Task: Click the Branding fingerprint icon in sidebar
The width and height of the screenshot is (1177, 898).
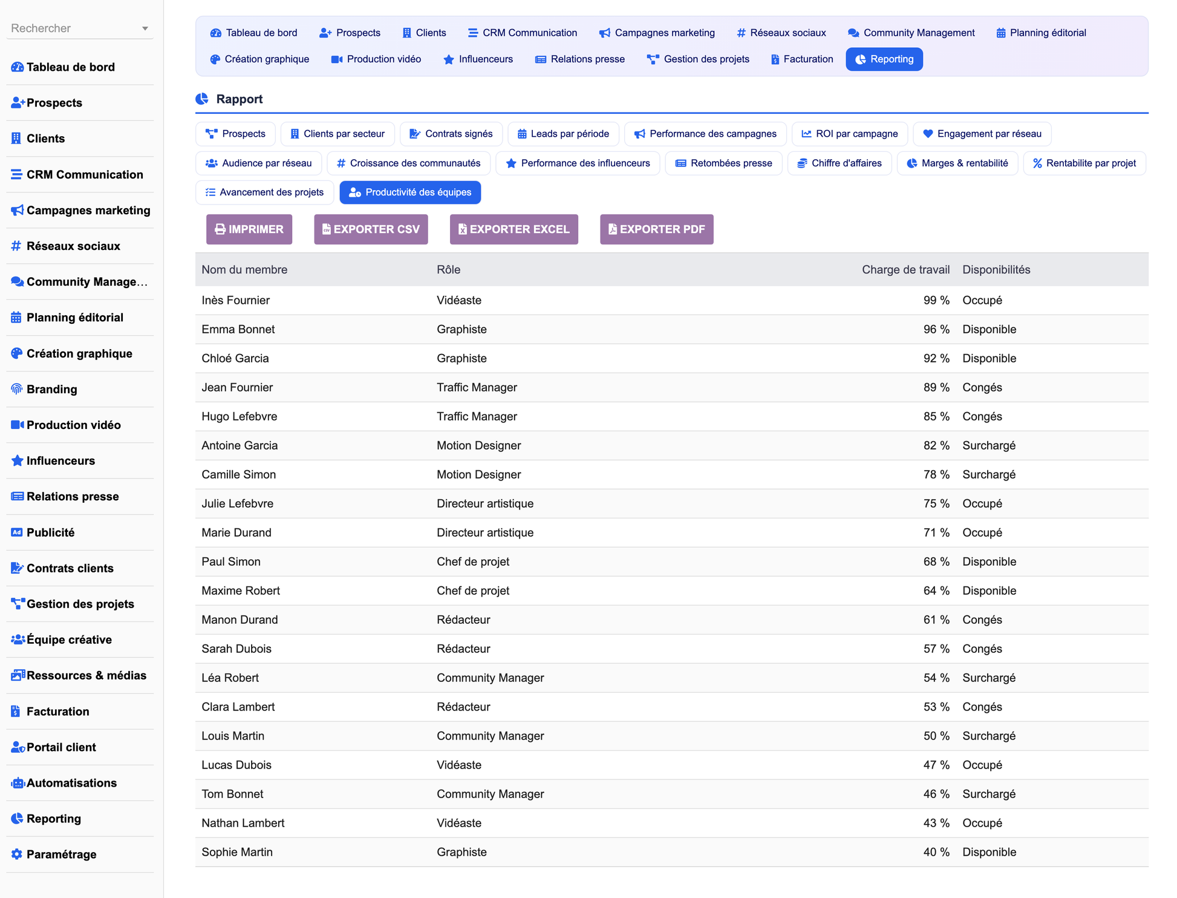Action: click(x=17, y=389)
